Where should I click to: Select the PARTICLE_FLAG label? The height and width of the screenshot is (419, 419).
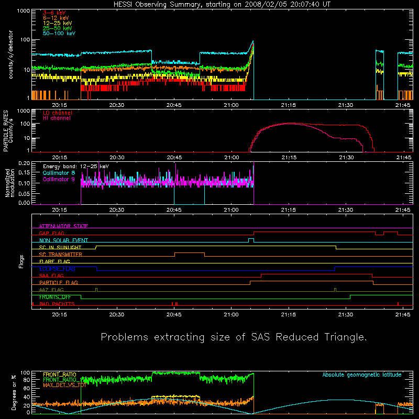[59, 282]
